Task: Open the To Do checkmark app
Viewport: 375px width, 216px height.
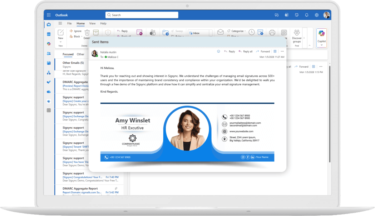Action: click(x=49, y=82)
